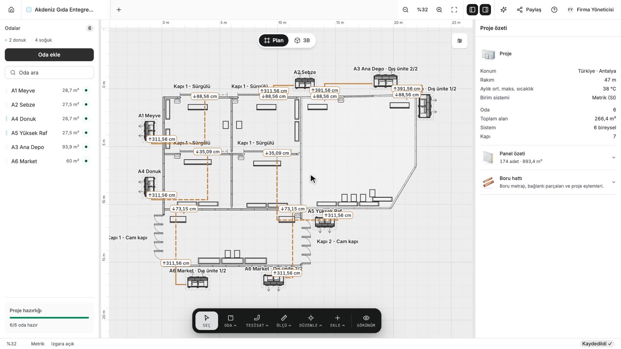Viewport: 621px width, 349px height.
Task: Open Firma Yöneticisi account menu
Action: coord(591,10)
